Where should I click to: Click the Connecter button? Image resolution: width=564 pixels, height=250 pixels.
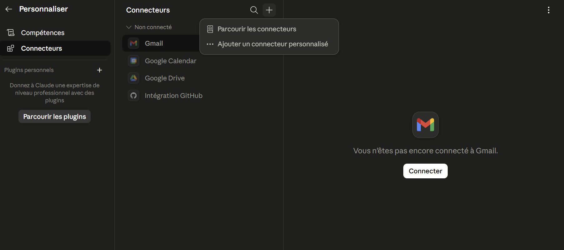coord(425,171)
